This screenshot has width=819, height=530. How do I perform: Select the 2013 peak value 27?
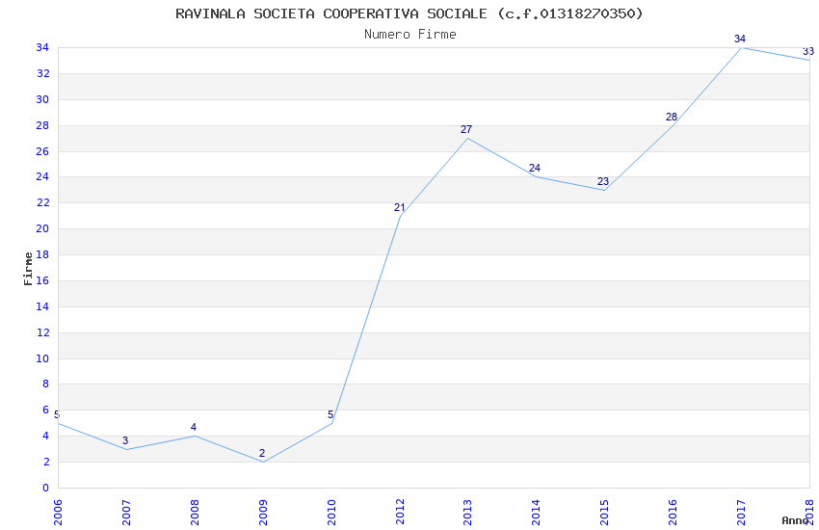click(466, 129)
